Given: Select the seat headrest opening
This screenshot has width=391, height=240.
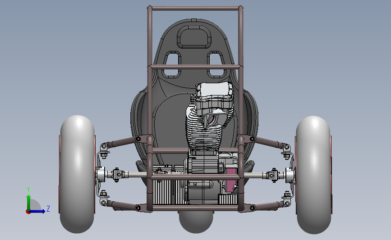Looking at the screenshot, I should click(194, 37).
